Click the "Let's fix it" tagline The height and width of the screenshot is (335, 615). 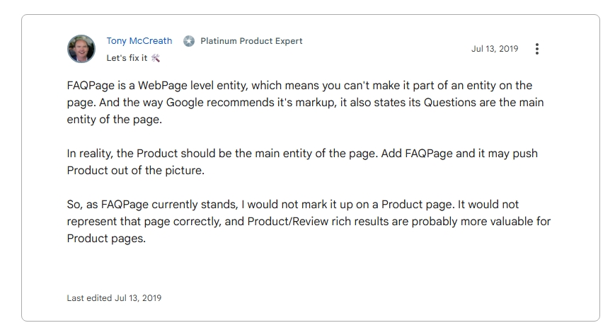click(x=127, y=58)
